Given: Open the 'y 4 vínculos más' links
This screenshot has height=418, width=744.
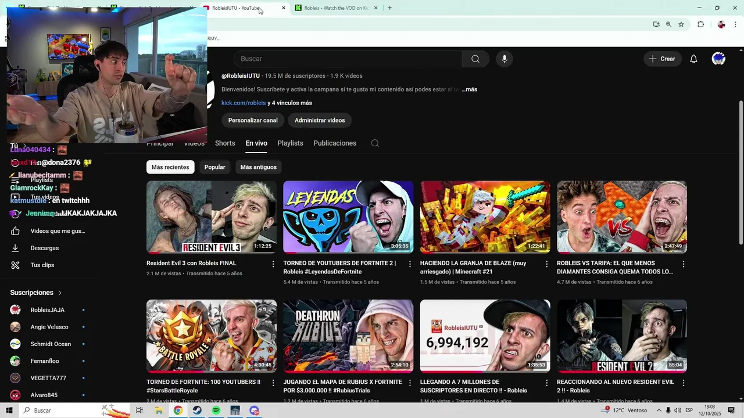Looking at the screenshot, I should 290,103.
